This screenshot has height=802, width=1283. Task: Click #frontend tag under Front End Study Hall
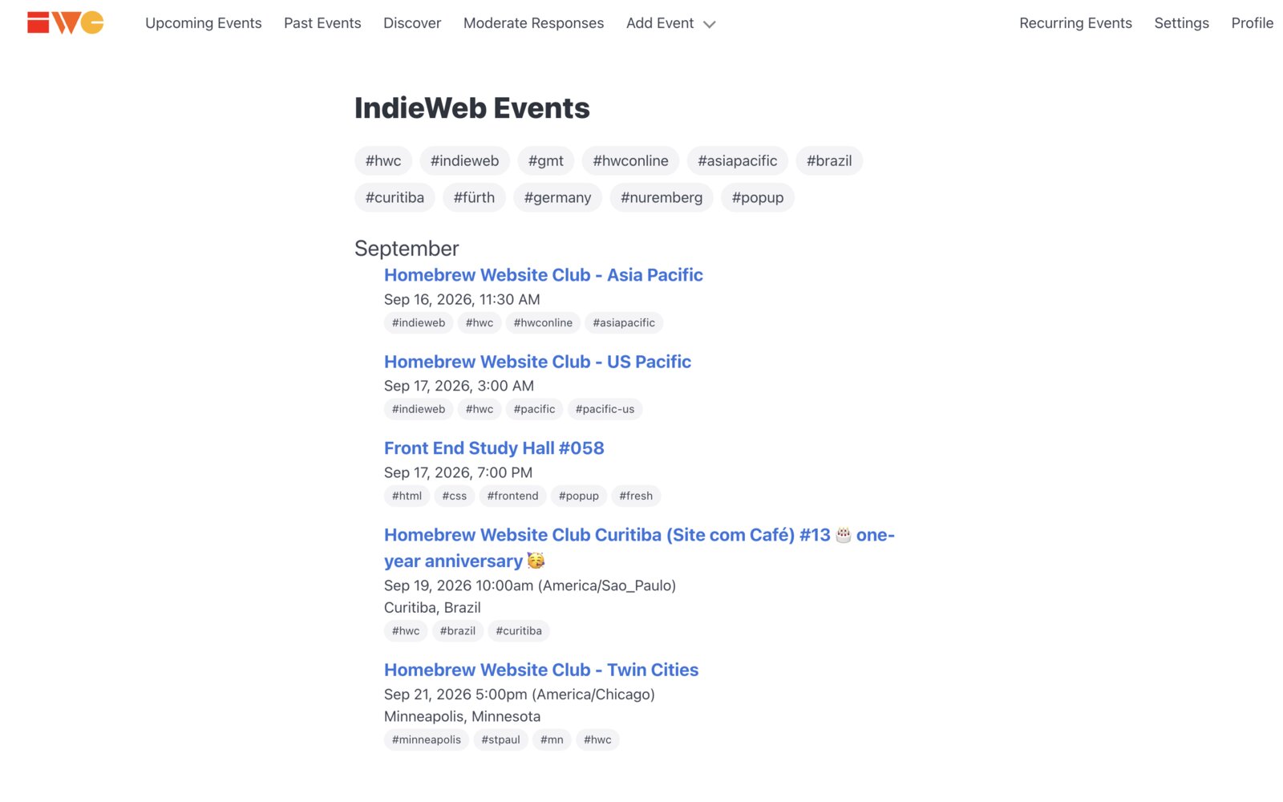(512, 496)
